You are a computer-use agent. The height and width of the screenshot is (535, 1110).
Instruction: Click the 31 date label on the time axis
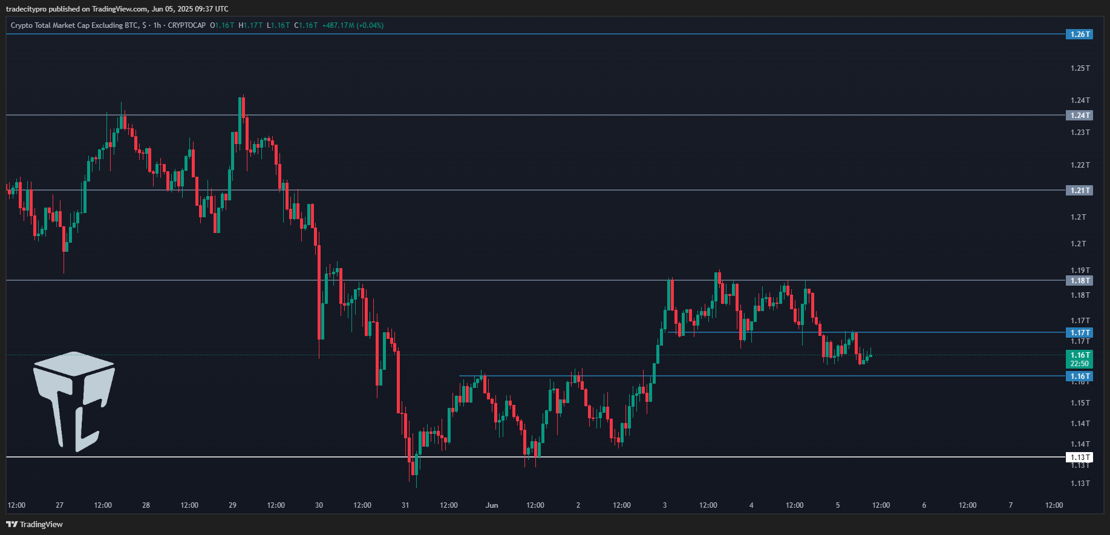[405, 505]
